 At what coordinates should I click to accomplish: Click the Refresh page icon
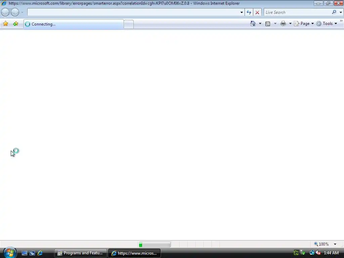249,12
